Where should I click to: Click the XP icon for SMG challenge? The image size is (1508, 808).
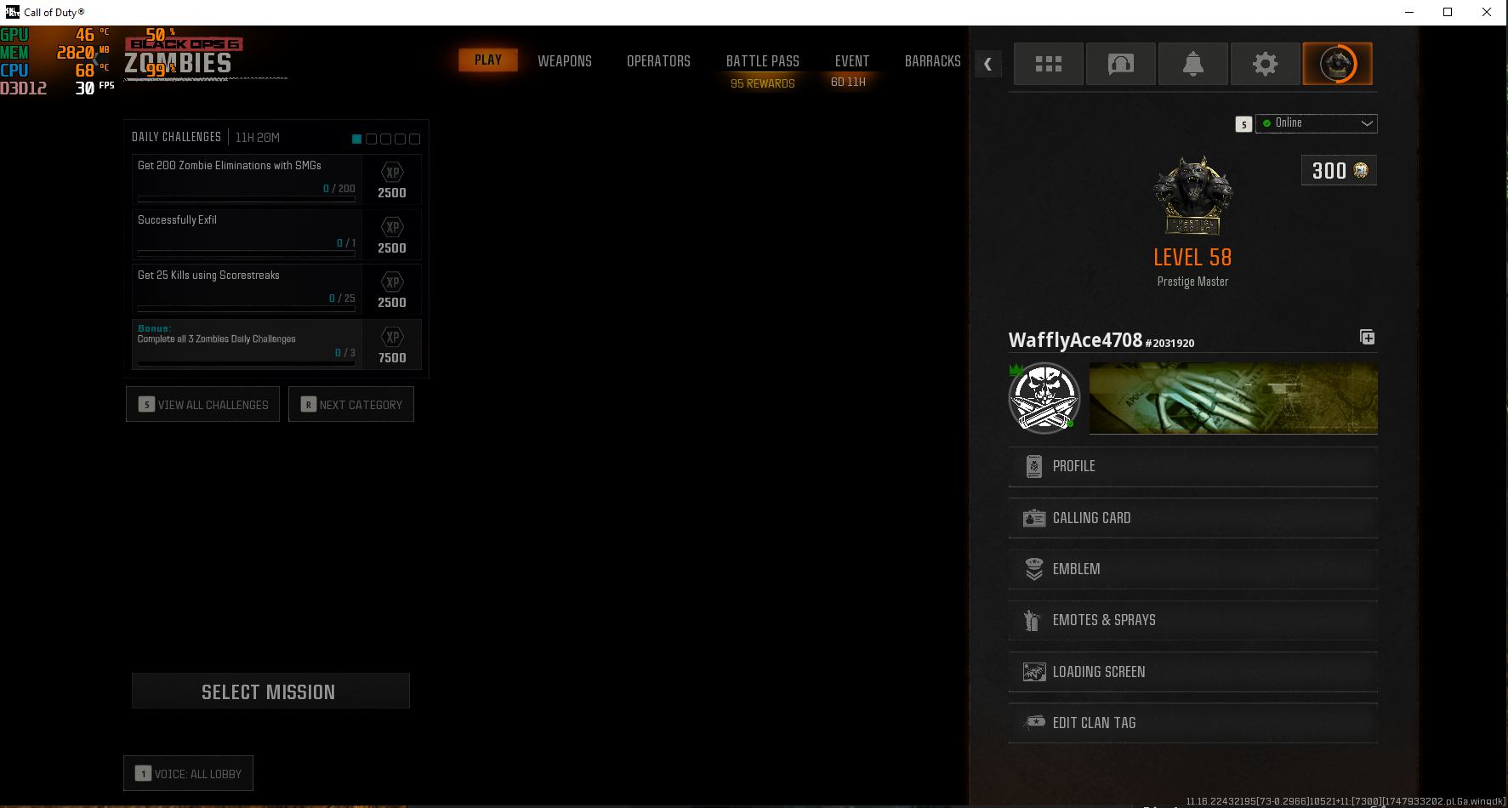point(392,173)
